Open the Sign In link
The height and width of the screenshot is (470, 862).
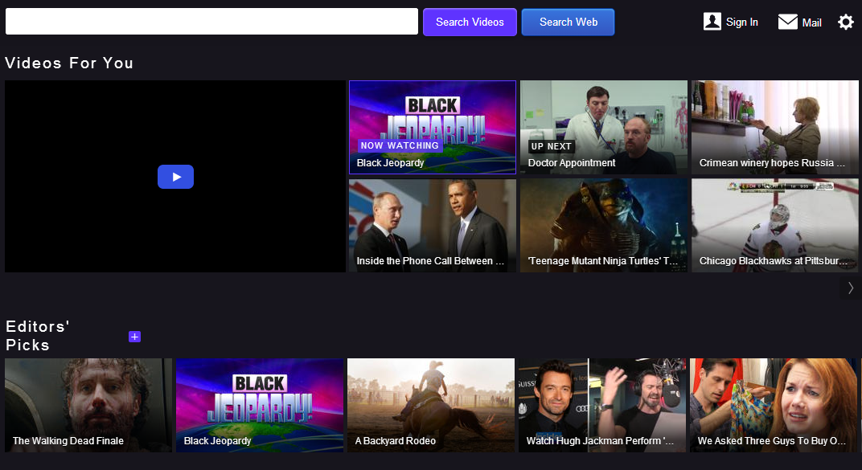741,22
